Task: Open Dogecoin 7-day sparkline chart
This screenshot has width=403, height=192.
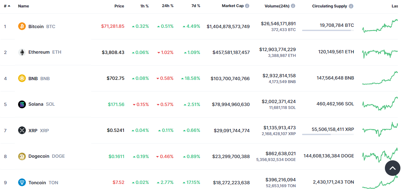Action: pos(380,155)
